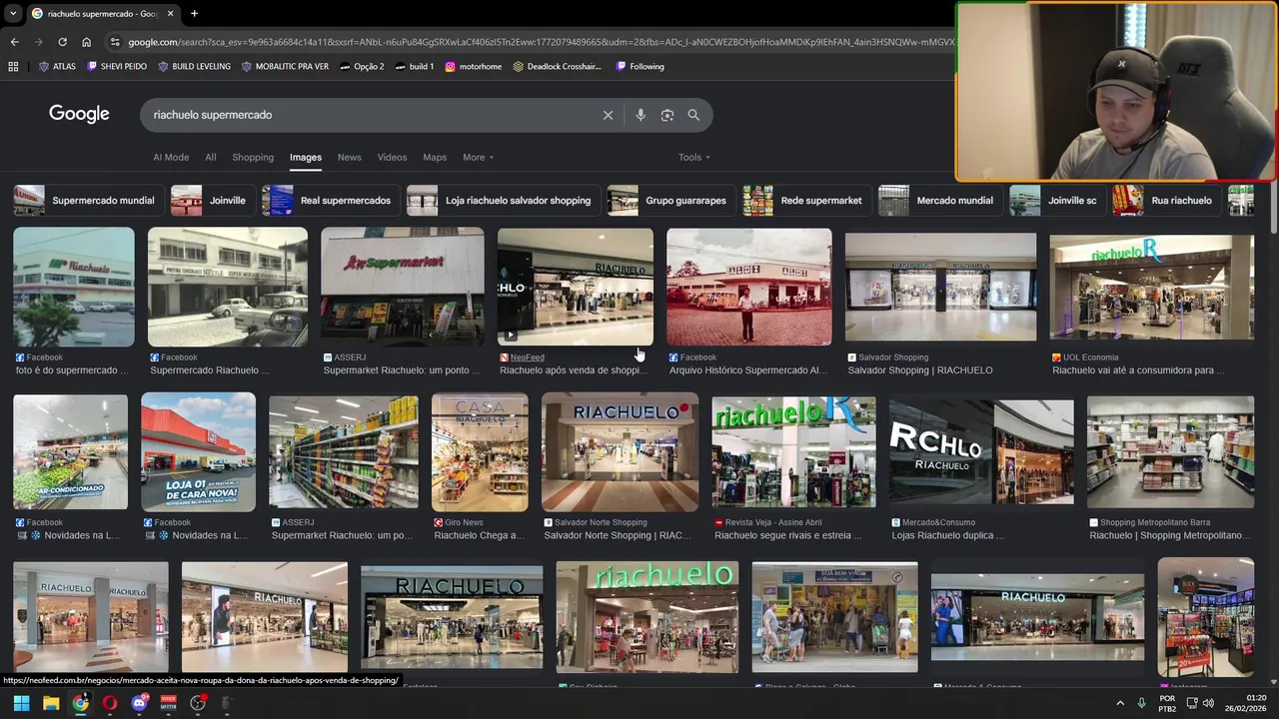Open the Opção 2 bookmark

[362, 67]
